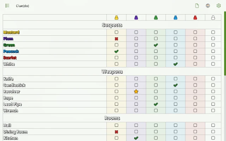Select the white player pawn header
This screenshot has width=226, height=141.
coord(213,18)
